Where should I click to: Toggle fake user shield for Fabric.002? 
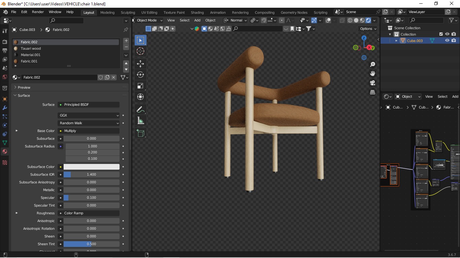(100, 77)
